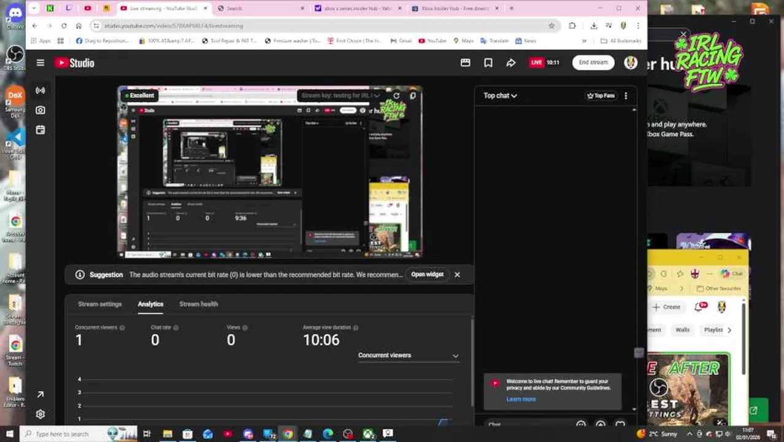Open the YouTube bookmark

coord(432,41)
